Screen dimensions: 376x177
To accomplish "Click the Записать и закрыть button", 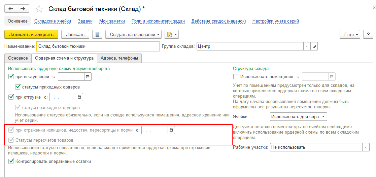I will (x=31, y=34).
